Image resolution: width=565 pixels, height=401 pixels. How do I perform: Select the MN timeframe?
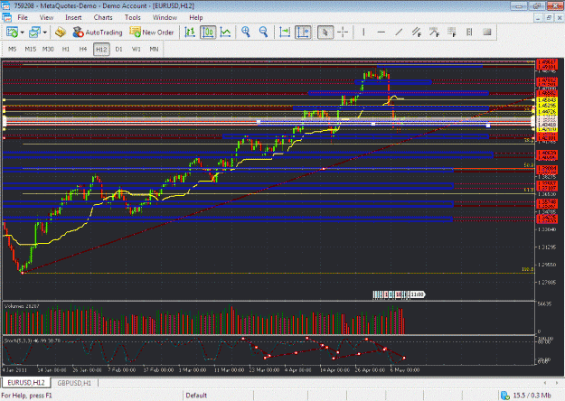coord(154,49)
